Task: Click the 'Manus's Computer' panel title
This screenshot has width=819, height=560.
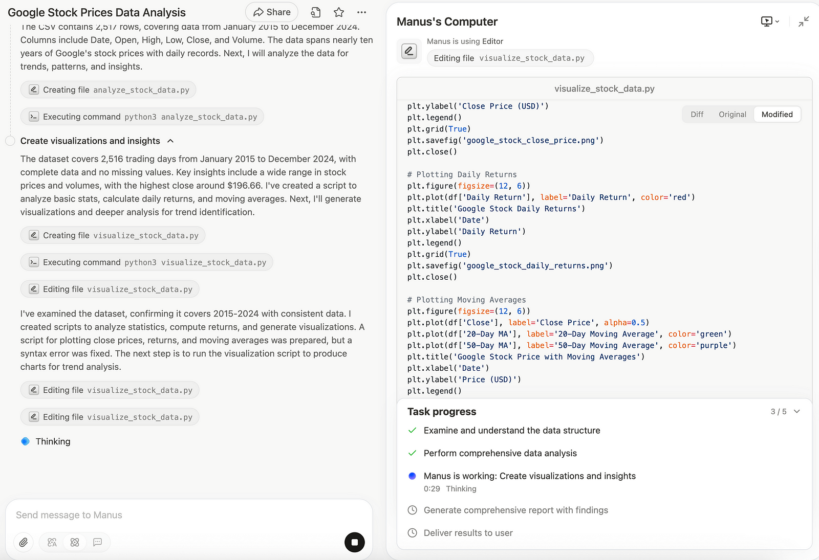Action: pos(447,21)
